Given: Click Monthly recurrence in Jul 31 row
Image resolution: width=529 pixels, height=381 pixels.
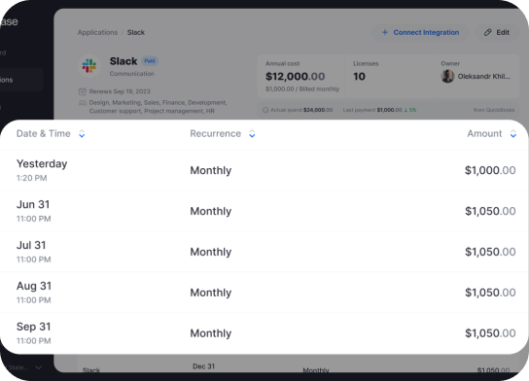Looking at the screenshot, I should click(x=211, y=252).
